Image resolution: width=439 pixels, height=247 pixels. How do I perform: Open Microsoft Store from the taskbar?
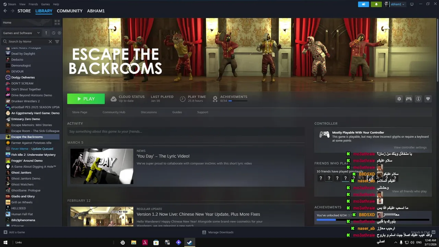coord(156,243)
